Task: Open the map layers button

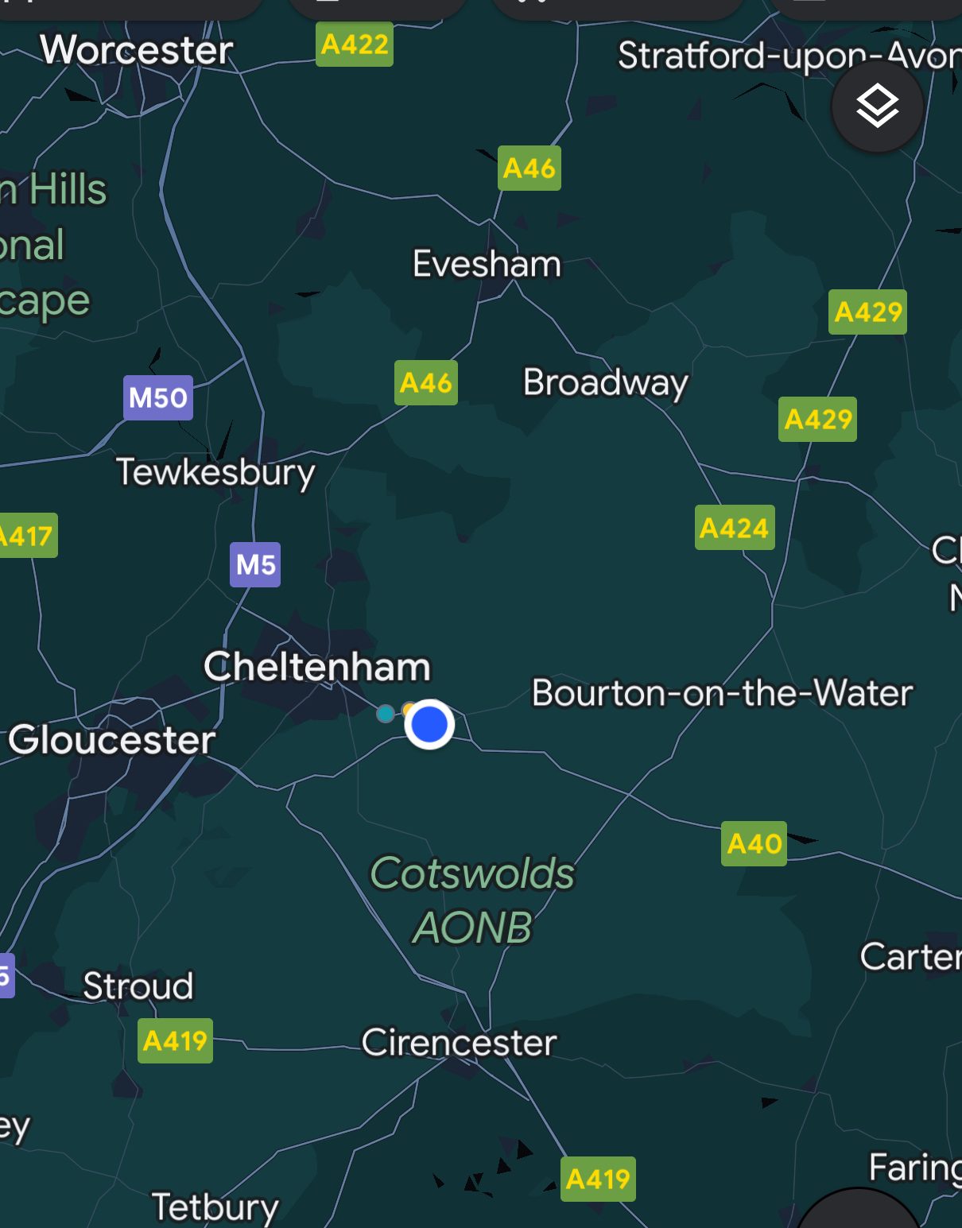Action: pyautogui.click(x=877, y=107)
